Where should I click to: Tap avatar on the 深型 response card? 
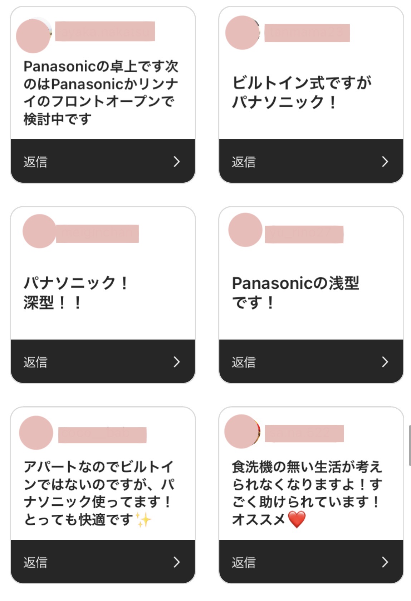[x=39, y=231]
